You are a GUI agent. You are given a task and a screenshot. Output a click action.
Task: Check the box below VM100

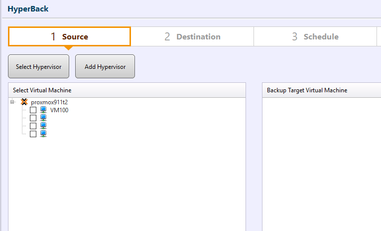coord(33,118)
